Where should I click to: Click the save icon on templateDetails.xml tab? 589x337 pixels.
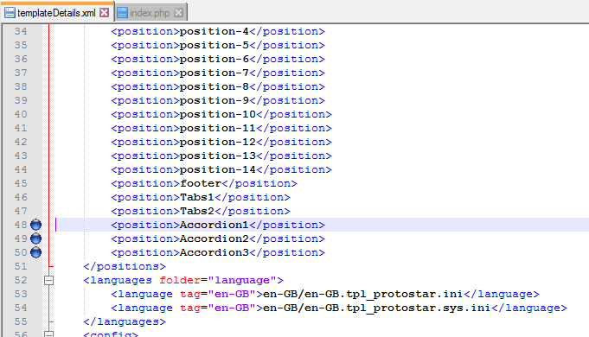coord(10,13)
